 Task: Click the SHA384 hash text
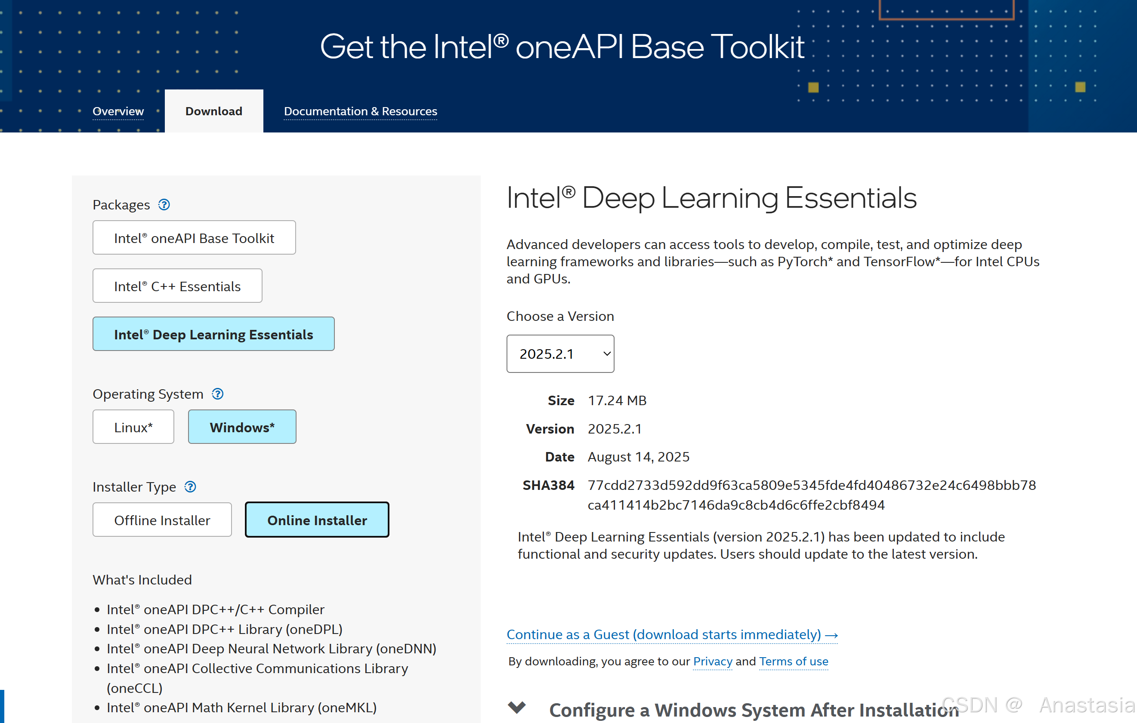(811, 495)
